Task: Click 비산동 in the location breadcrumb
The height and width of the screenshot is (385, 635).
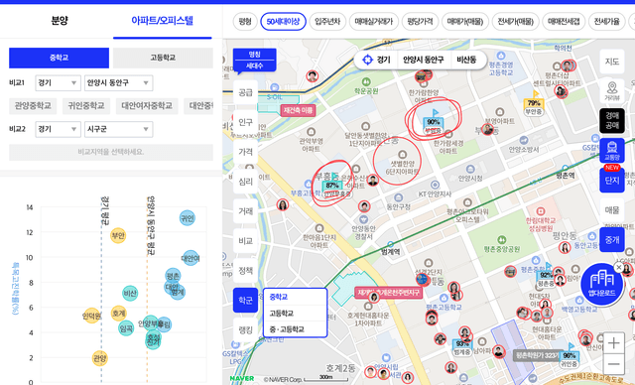Action: click(x=466, y=60)
